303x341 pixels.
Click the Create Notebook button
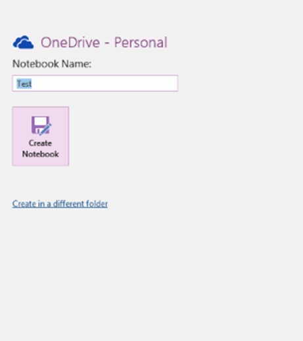coord(41,136)
